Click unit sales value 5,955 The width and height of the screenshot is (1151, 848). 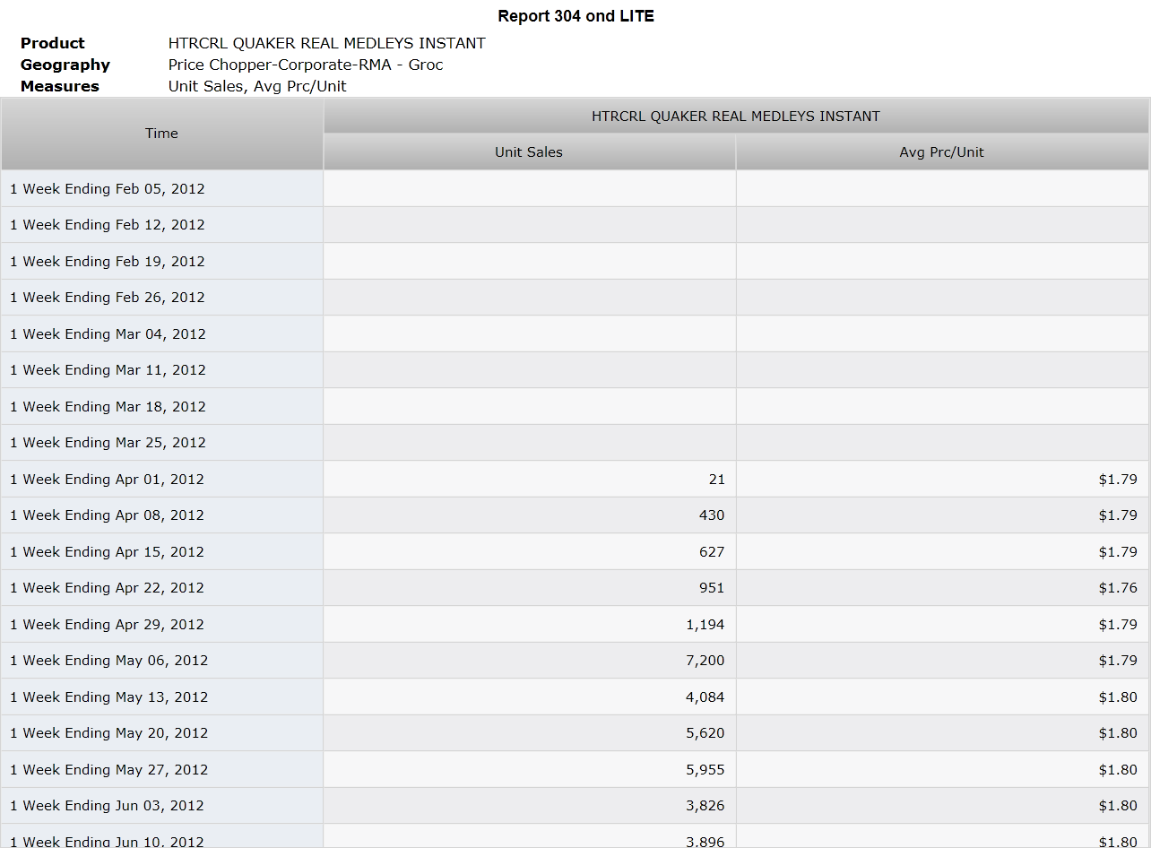click(705, 769)
